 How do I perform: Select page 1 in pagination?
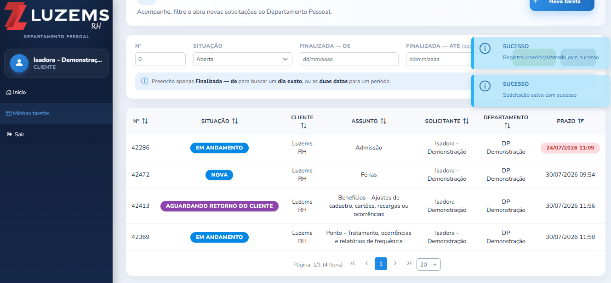click(381, 264)
